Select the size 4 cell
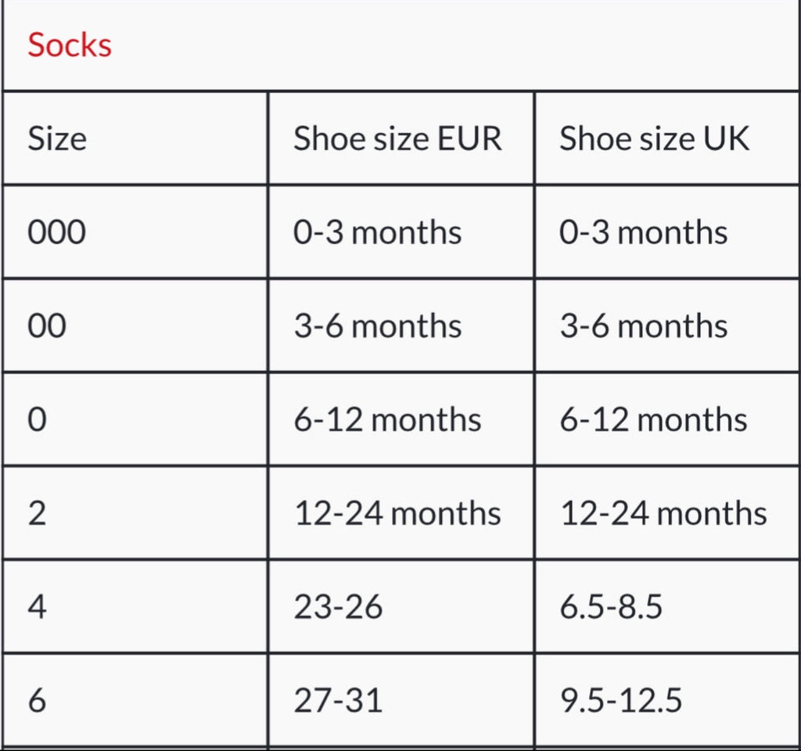Screen dimensions: 801x751 tap(38, 607)
